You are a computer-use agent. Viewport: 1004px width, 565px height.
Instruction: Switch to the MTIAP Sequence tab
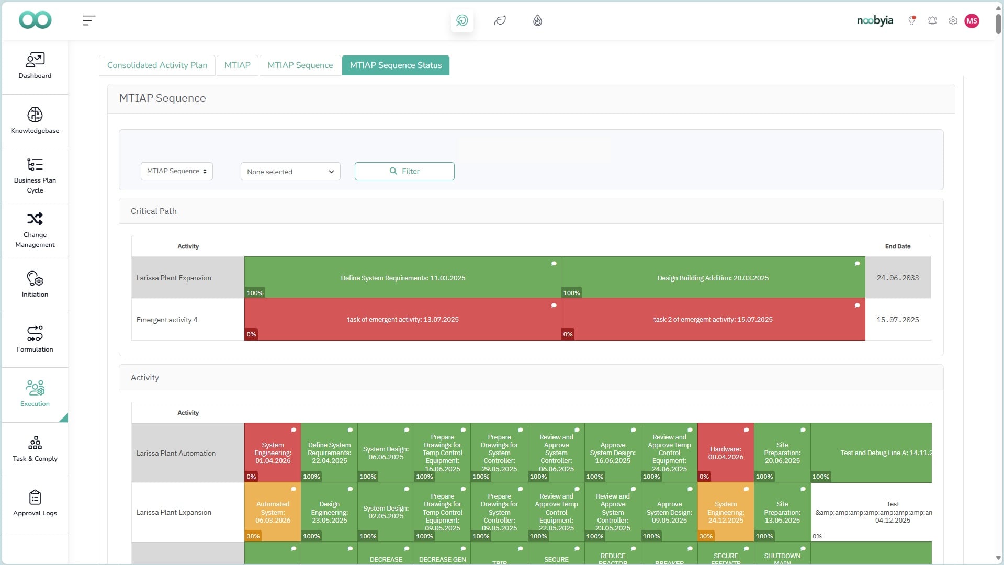coord(300,65)
